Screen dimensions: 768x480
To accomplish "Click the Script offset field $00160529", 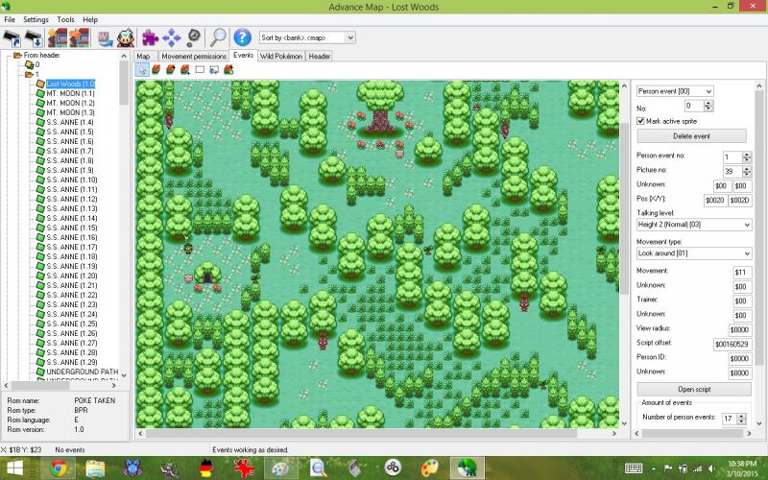I will coord(732,344).
